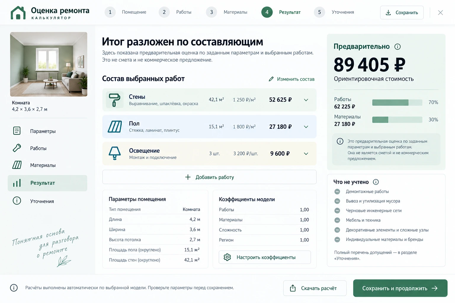455x303 pixels.
Task: Click the 89 405 ₽ total estimate
Action: point(369,65)
